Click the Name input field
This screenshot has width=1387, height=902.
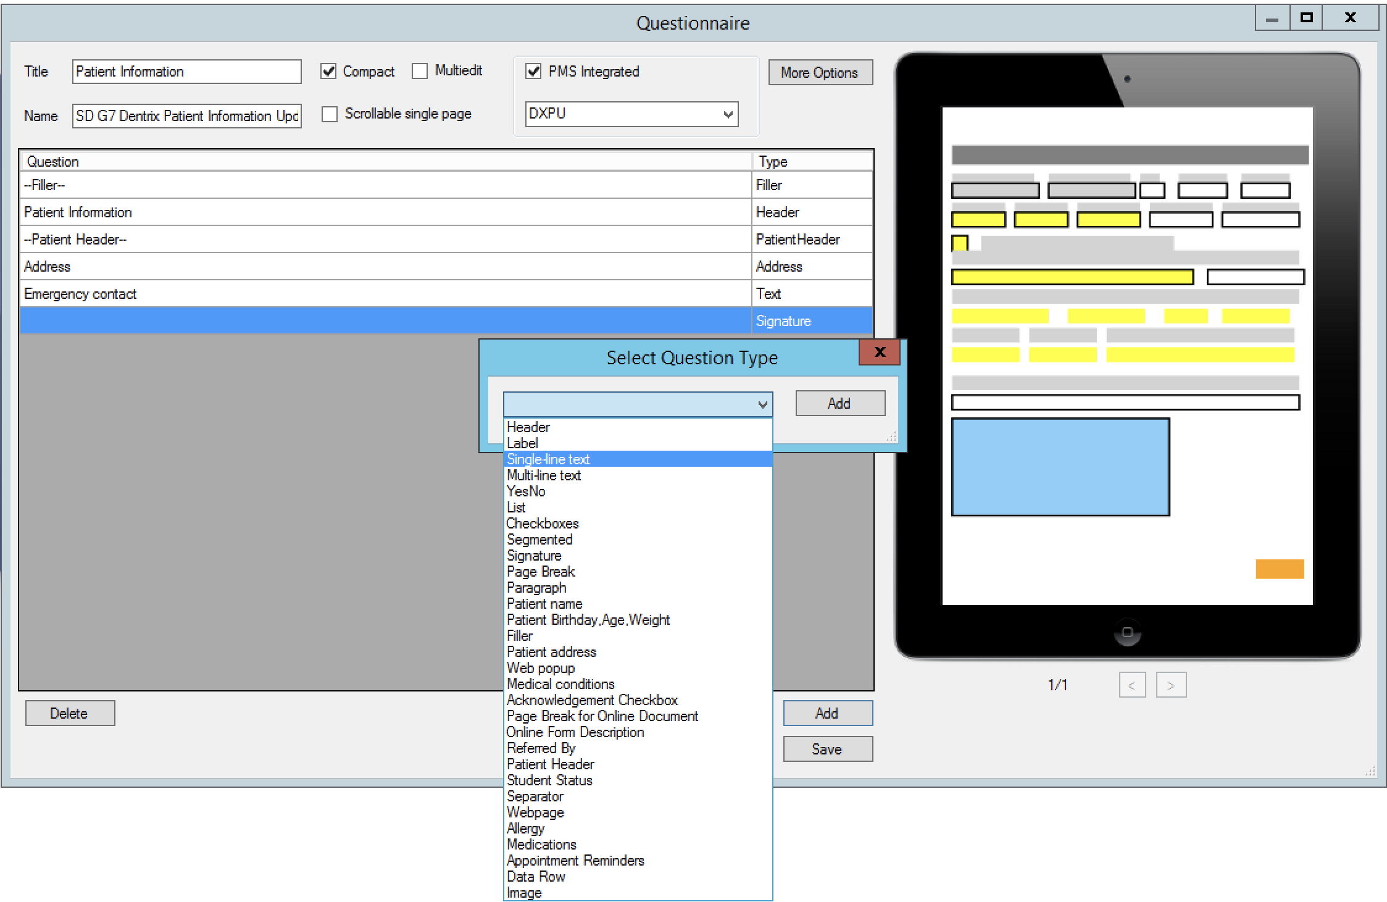pos(186,115)
